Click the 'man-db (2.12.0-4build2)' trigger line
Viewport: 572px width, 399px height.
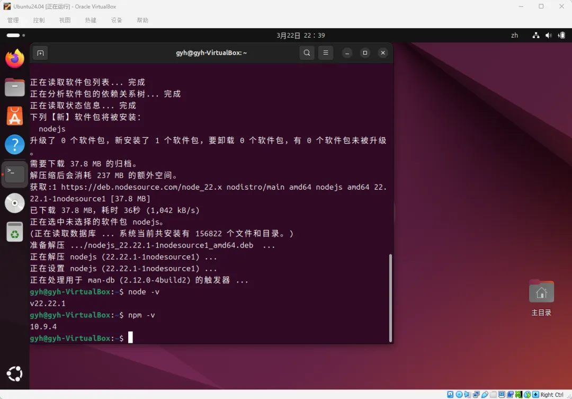(x=139, y=280)
